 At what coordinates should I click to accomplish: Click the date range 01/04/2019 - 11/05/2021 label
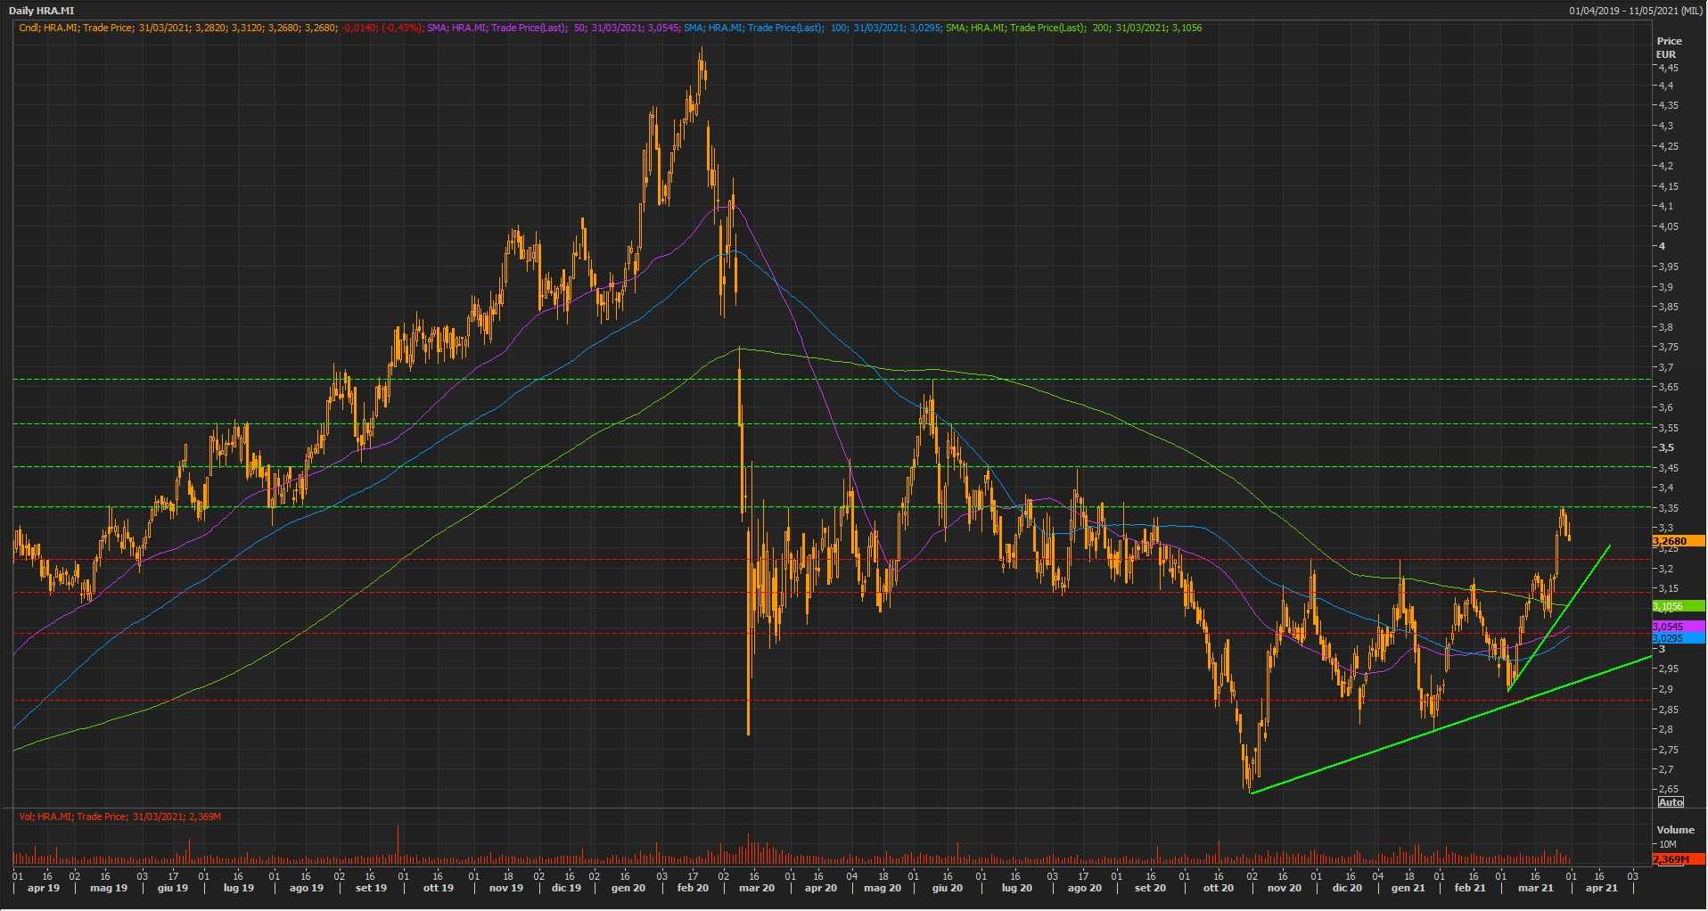tap(1636, 11)
